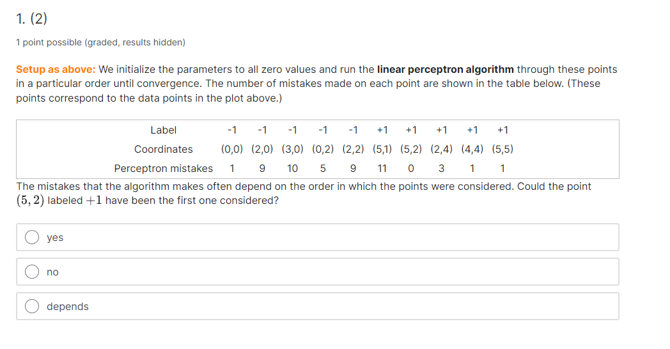Image resolution: width=670 pixels, height=349 pixels.
Task: Click the "depends" answer label text
Action: point(68,307)
